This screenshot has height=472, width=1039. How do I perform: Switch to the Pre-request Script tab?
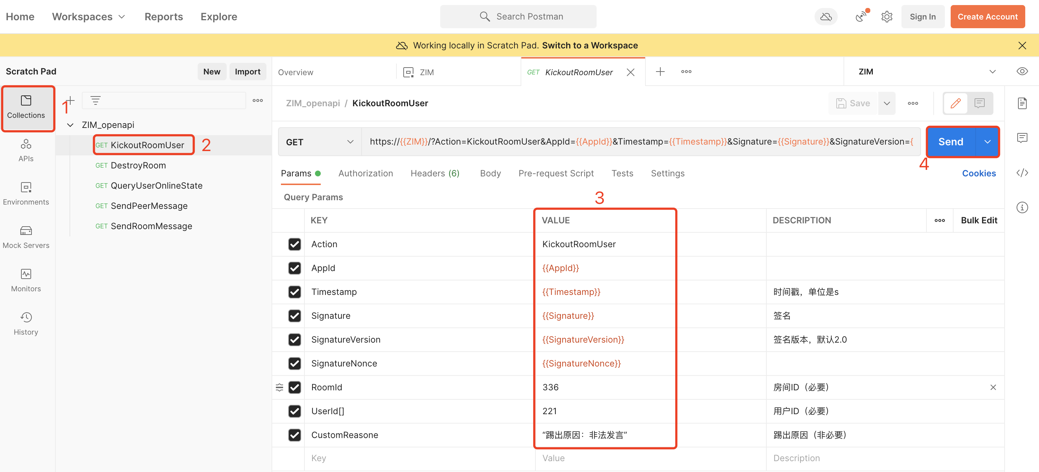(556, 173)
